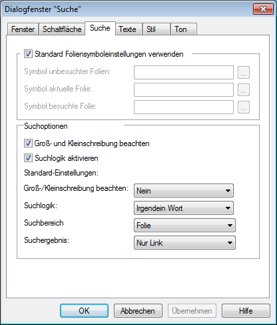Confirm with the OK button
This screenshot has height=325, width=277.
pyautogui.click(x=84, y=311)
